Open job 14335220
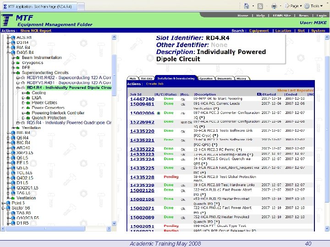 [x=142, y=131]
